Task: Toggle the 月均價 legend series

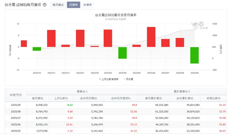Action: point(128,79)
